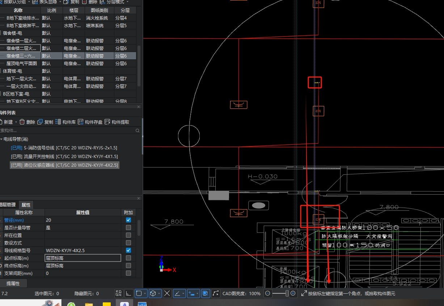Open the 3D cube view dropdown arrow
The width and height of the screenshot is (444, 306).
point(159,293)
